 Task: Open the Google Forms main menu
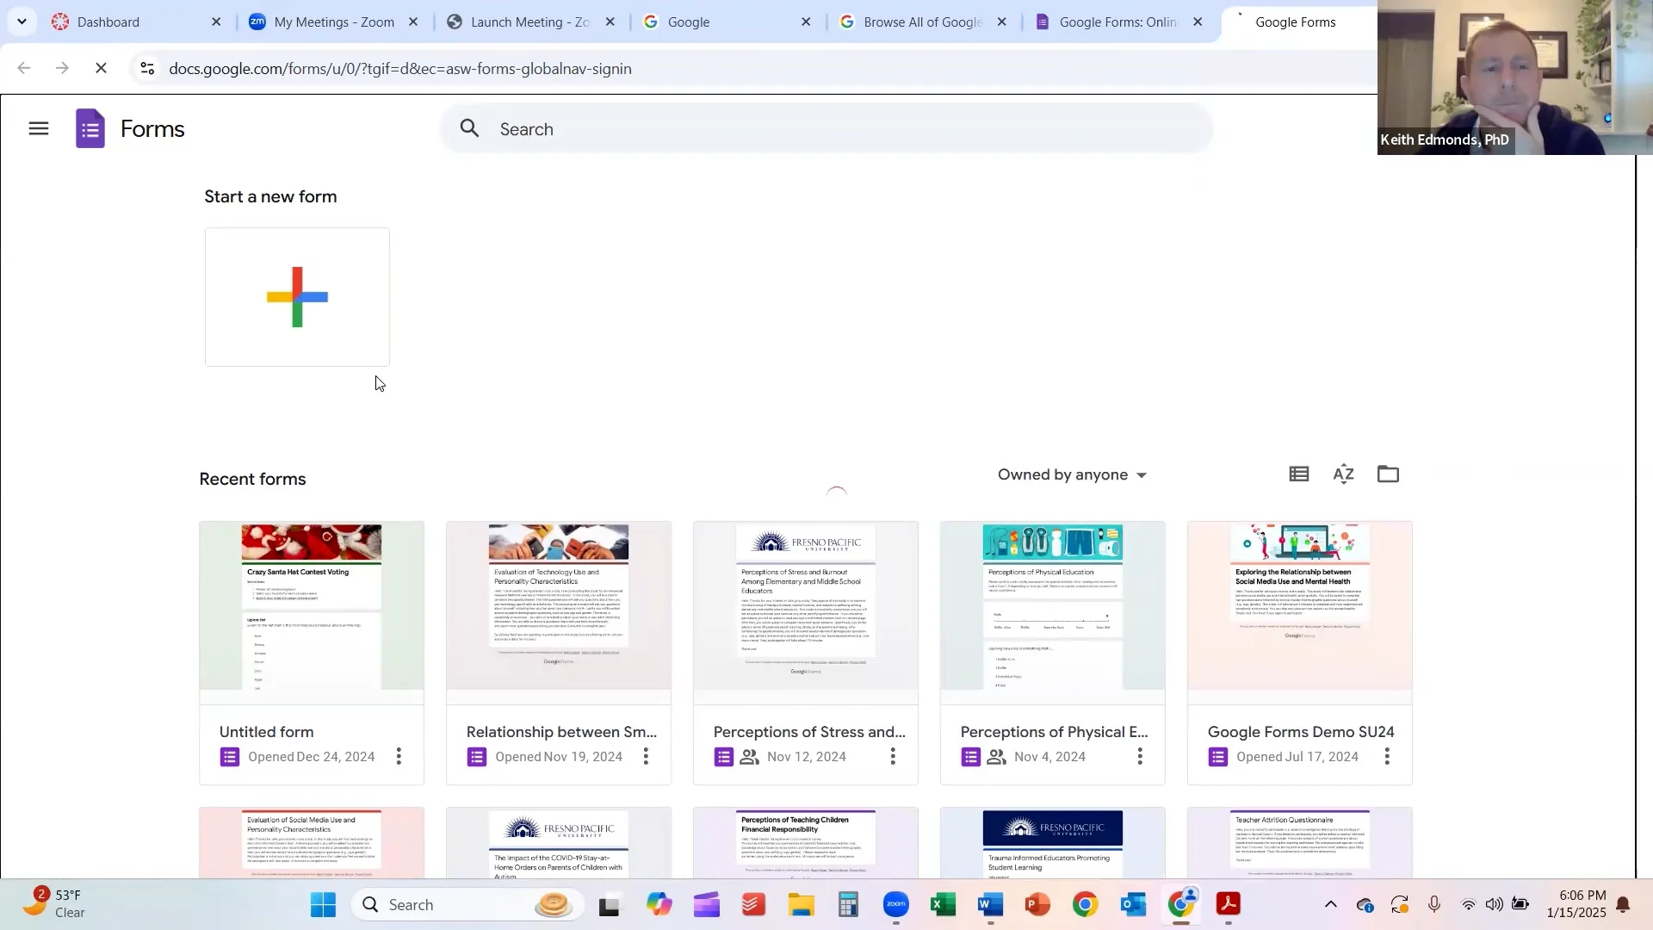39,128
